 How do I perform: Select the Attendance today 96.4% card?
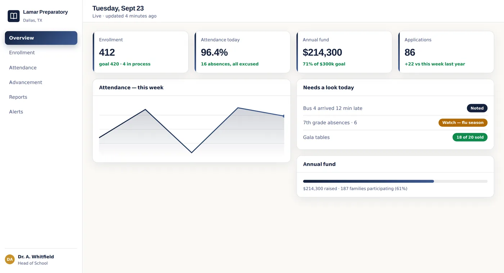pyautogui.click(x=242, y=52)
